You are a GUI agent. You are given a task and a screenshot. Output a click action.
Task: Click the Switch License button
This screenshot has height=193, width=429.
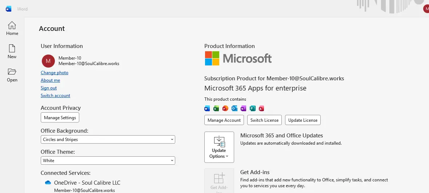[x=264, y=120]
